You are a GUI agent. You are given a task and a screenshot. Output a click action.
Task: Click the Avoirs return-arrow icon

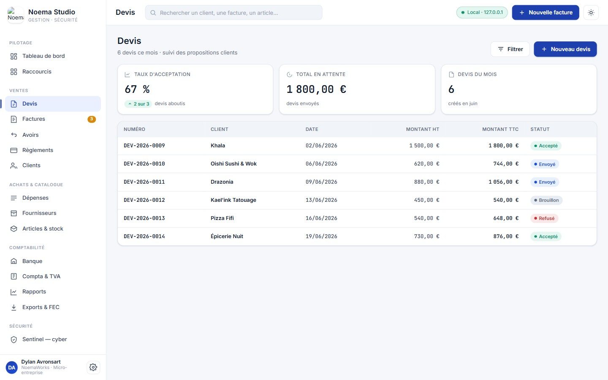tap(14, 135)
